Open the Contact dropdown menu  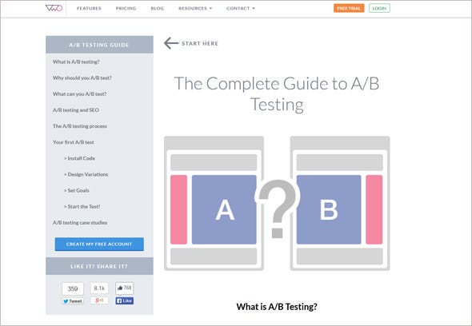(x=241, y=9)
